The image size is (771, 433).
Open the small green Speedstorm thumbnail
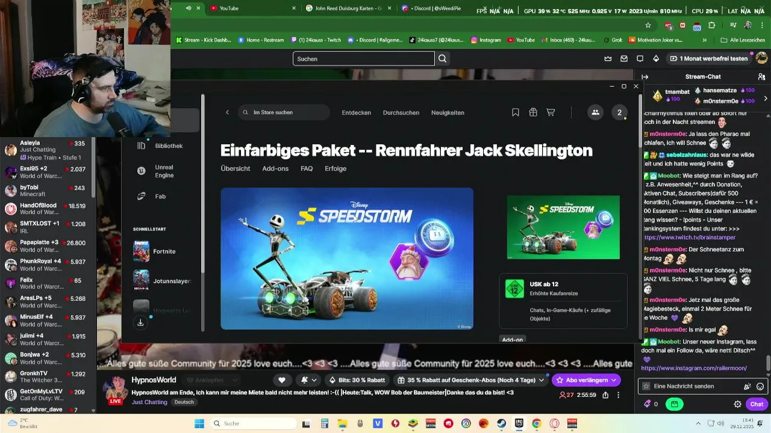(x=563, y=227)
